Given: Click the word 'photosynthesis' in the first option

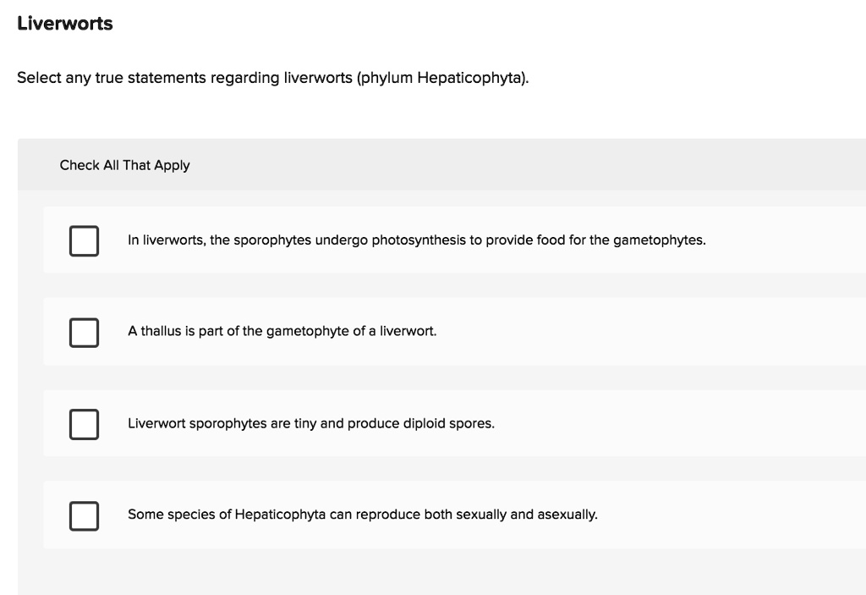Looking at the screenshot, I should [418, 240].
